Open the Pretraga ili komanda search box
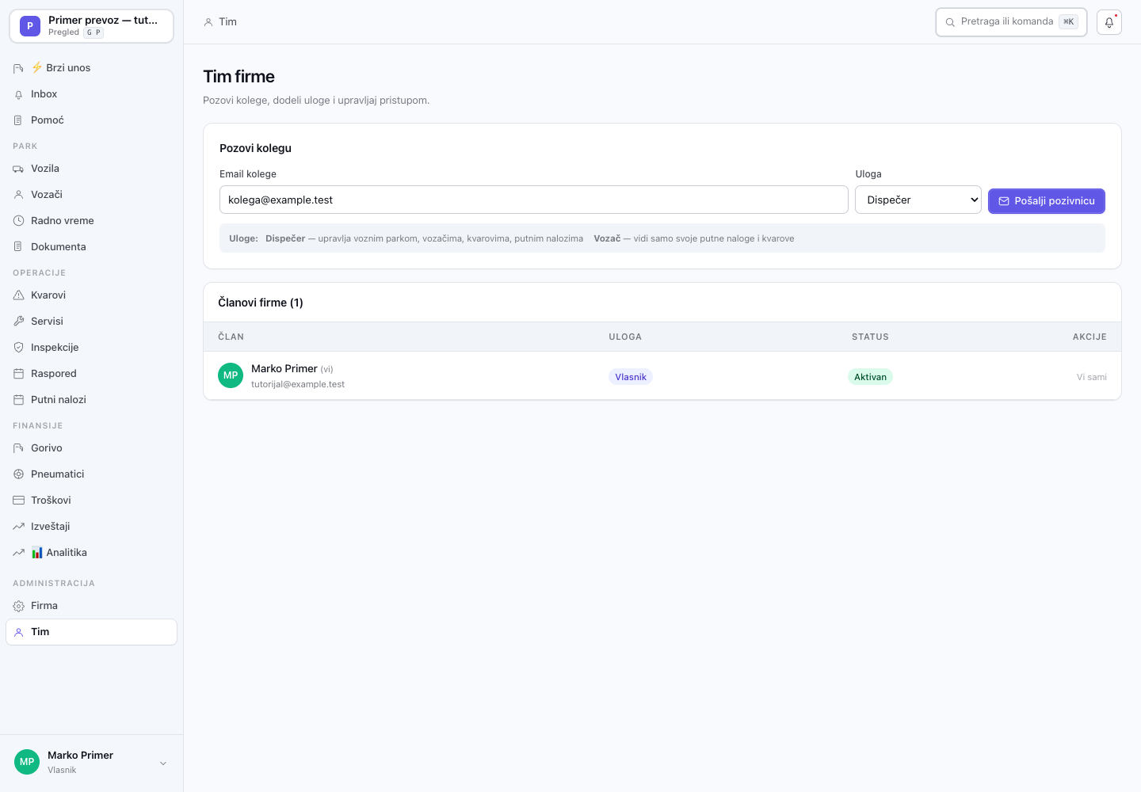 [1011, 22]
